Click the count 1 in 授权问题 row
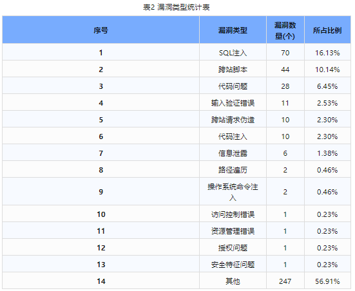This screenshot has height=291, width=355. pyautogui.click(x=285, y=248)
